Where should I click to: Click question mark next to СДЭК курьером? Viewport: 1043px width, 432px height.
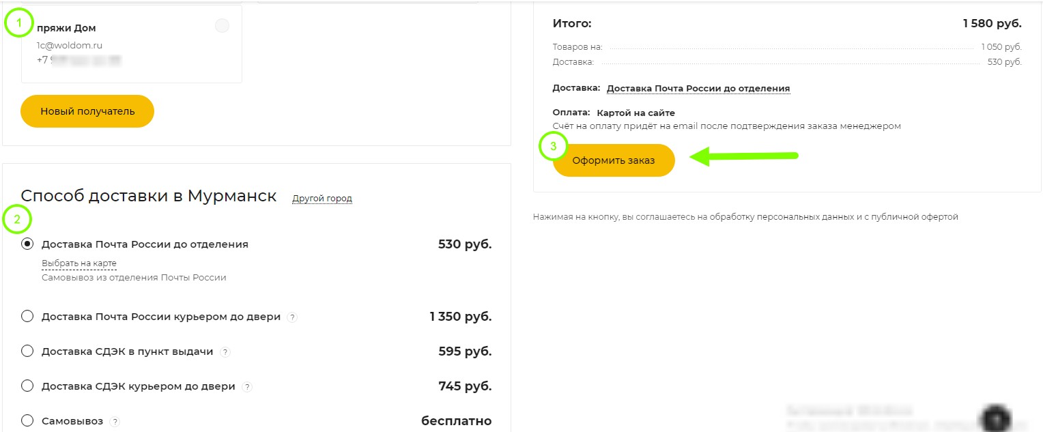(x=247, y=387)
